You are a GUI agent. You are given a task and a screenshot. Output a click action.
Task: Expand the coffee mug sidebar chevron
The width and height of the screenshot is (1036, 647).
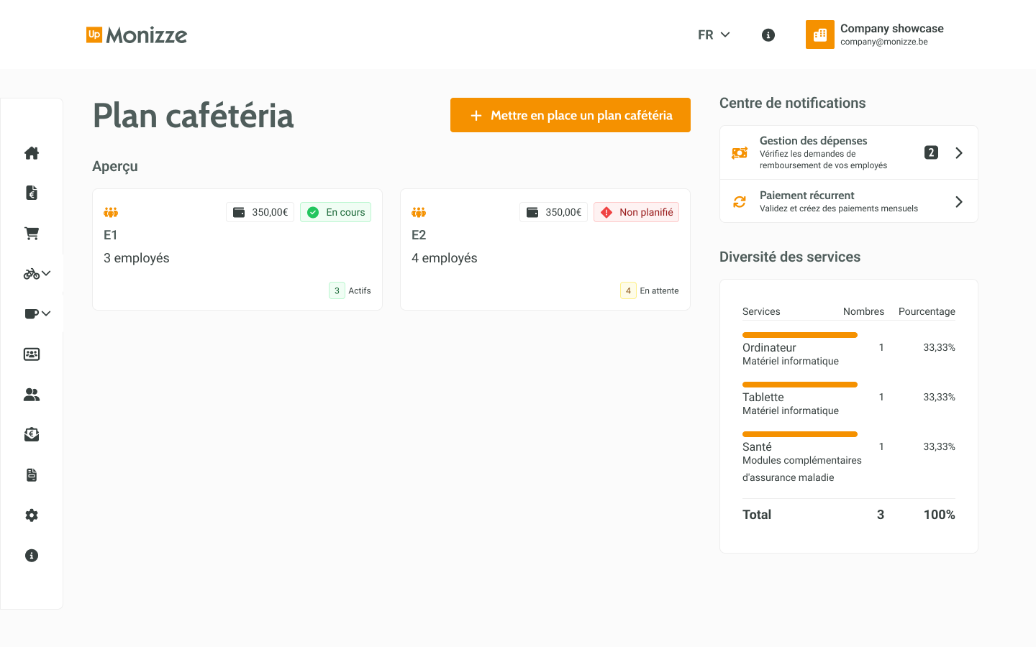[x=45, y=313]
